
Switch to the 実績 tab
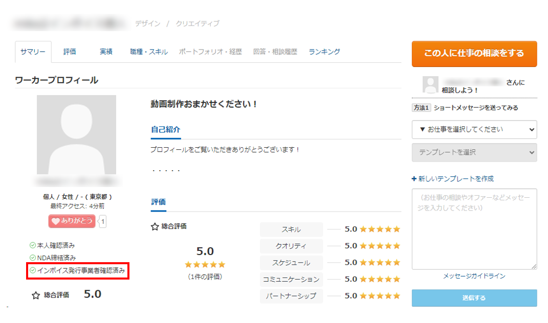tap(106, 52)
